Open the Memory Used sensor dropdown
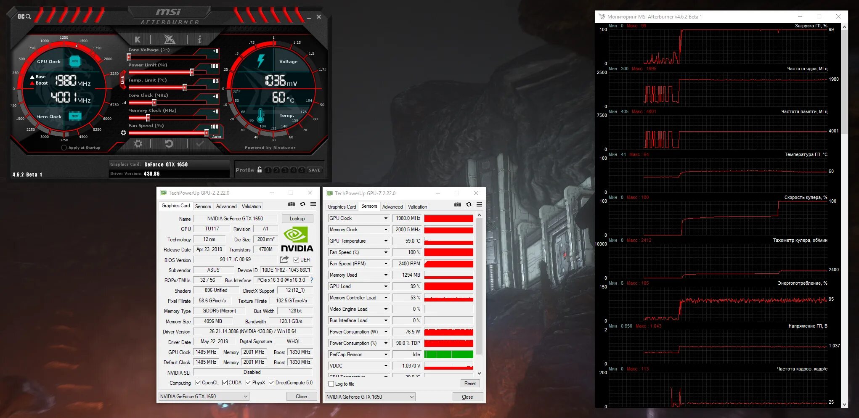Viewport: 859px width, 418px height. pos(386,275)
